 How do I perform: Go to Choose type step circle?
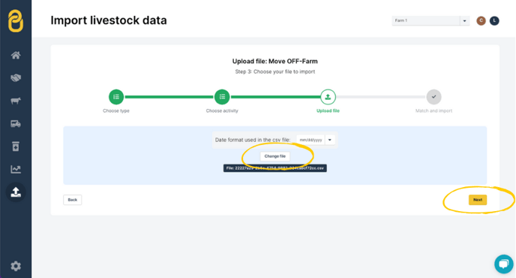click(116, 97)
